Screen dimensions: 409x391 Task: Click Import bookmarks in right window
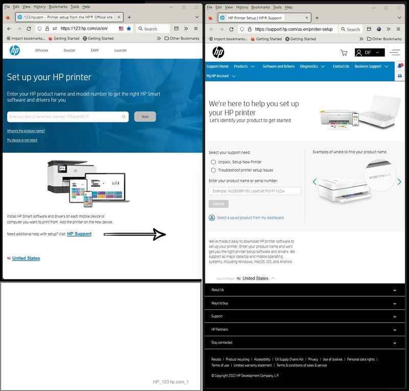click(x=228, y=39)
